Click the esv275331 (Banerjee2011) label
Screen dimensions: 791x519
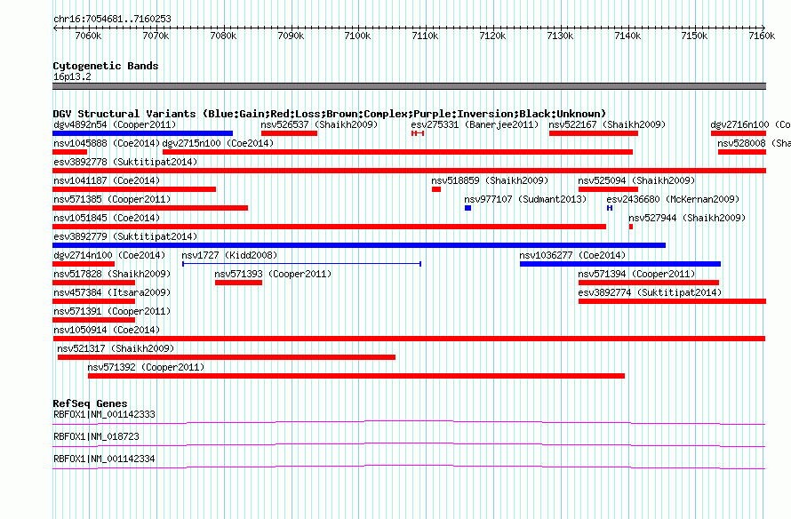pos(475,124)
